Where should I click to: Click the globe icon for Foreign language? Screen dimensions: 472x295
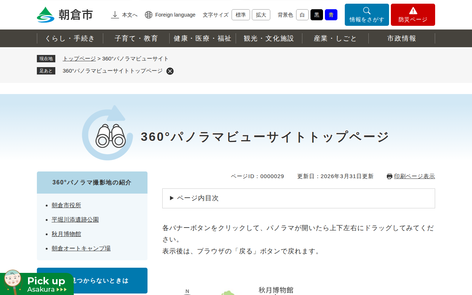149,15
